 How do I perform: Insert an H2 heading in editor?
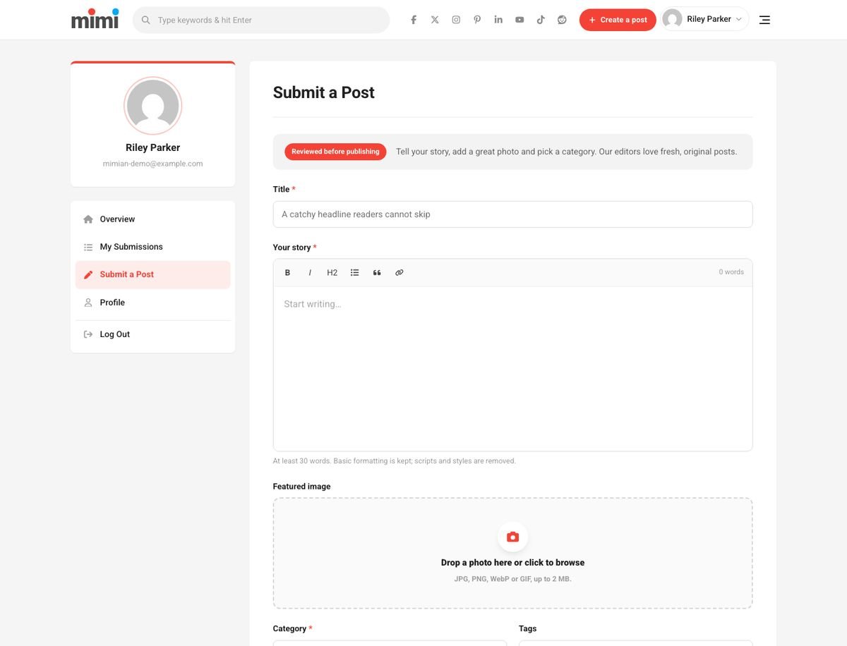point(332,272)
